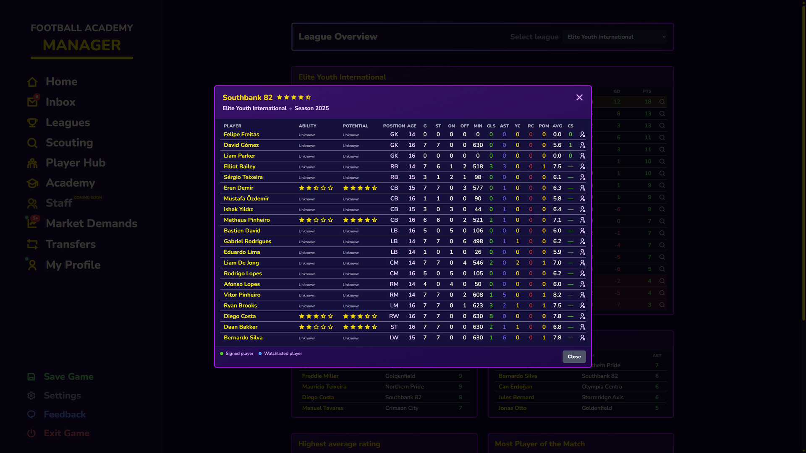Open the Transfers section
806x453 pixels.
[x=71, y=244]
